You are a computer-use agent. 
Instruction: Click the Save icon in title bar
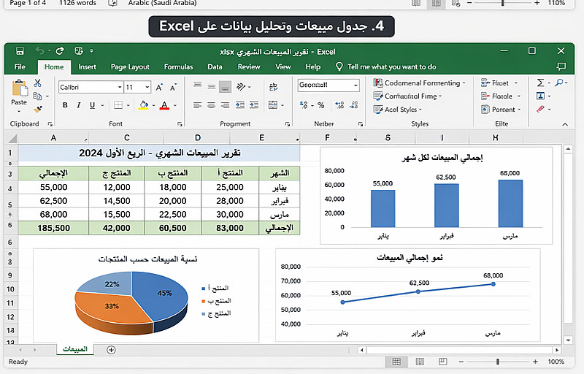20,51
